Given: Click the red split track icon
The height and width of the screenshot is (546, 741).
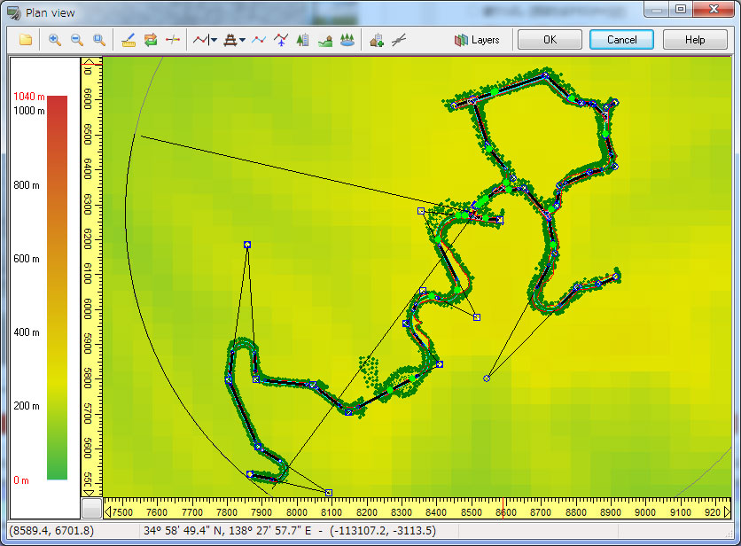Looking at the screenshot, I should click(x=174, y=40).
